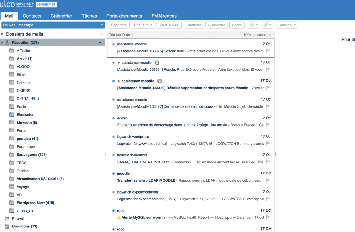Open the move-to-folder toolbar icon
Image resolution: width=355 pixels, height=232 pixels.
253,25
